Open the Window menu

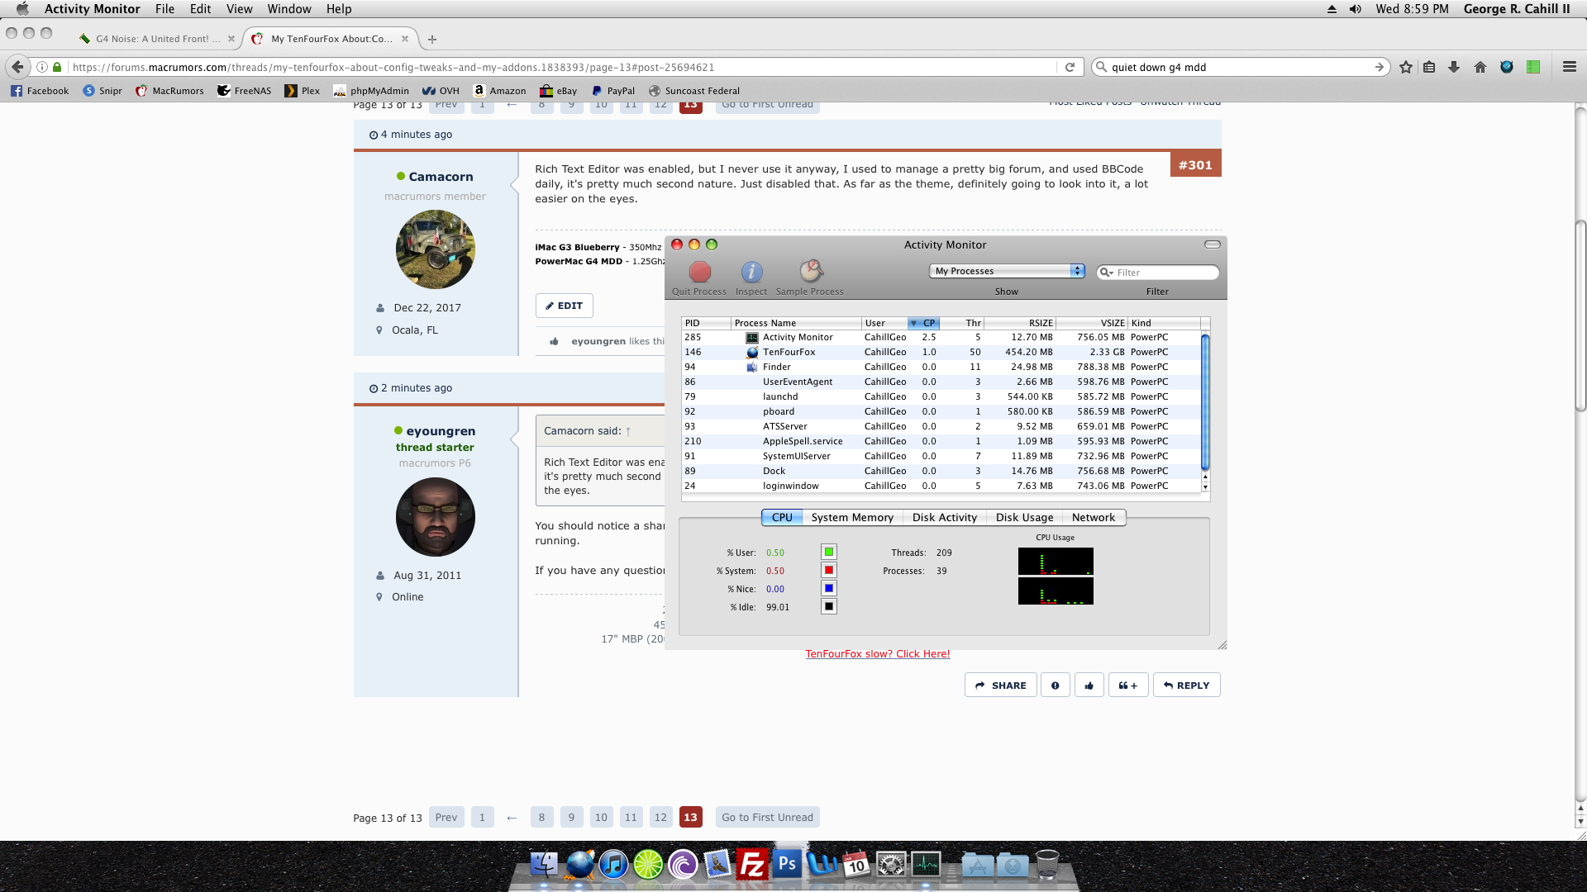(x=288, y=9)
